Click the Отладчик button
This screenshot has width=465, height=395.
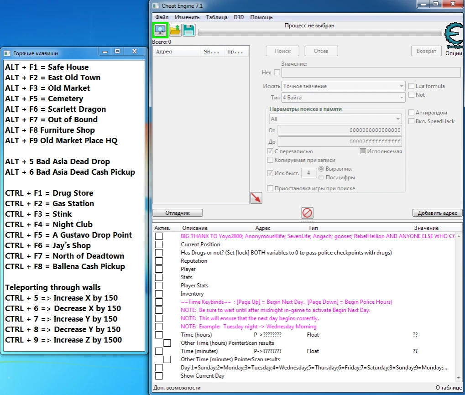pos(177,213)
